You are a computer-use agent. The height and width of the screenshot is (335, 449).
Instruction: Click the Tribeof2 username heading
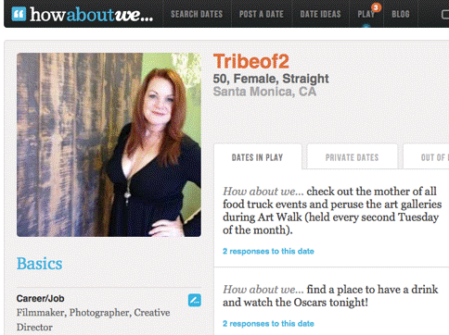(251, 61)
